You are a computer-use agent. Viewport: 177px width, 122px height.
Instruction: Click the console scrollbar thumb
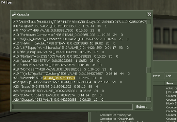[x=149, y=70]
